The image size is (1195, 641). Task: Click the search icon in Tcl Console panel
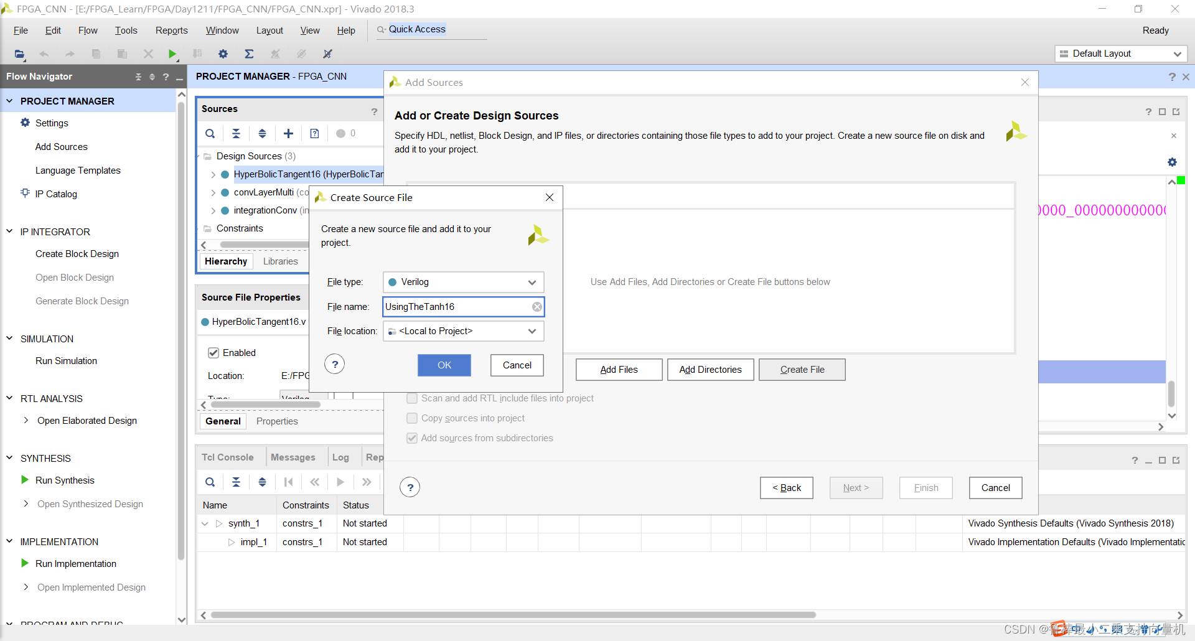pos(210,482)
